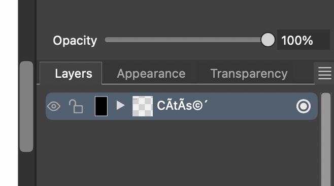The width and height of the screenshot is (334, 186).
Task: Toggle the lock icon on the layer
Action: click(76, 106)
